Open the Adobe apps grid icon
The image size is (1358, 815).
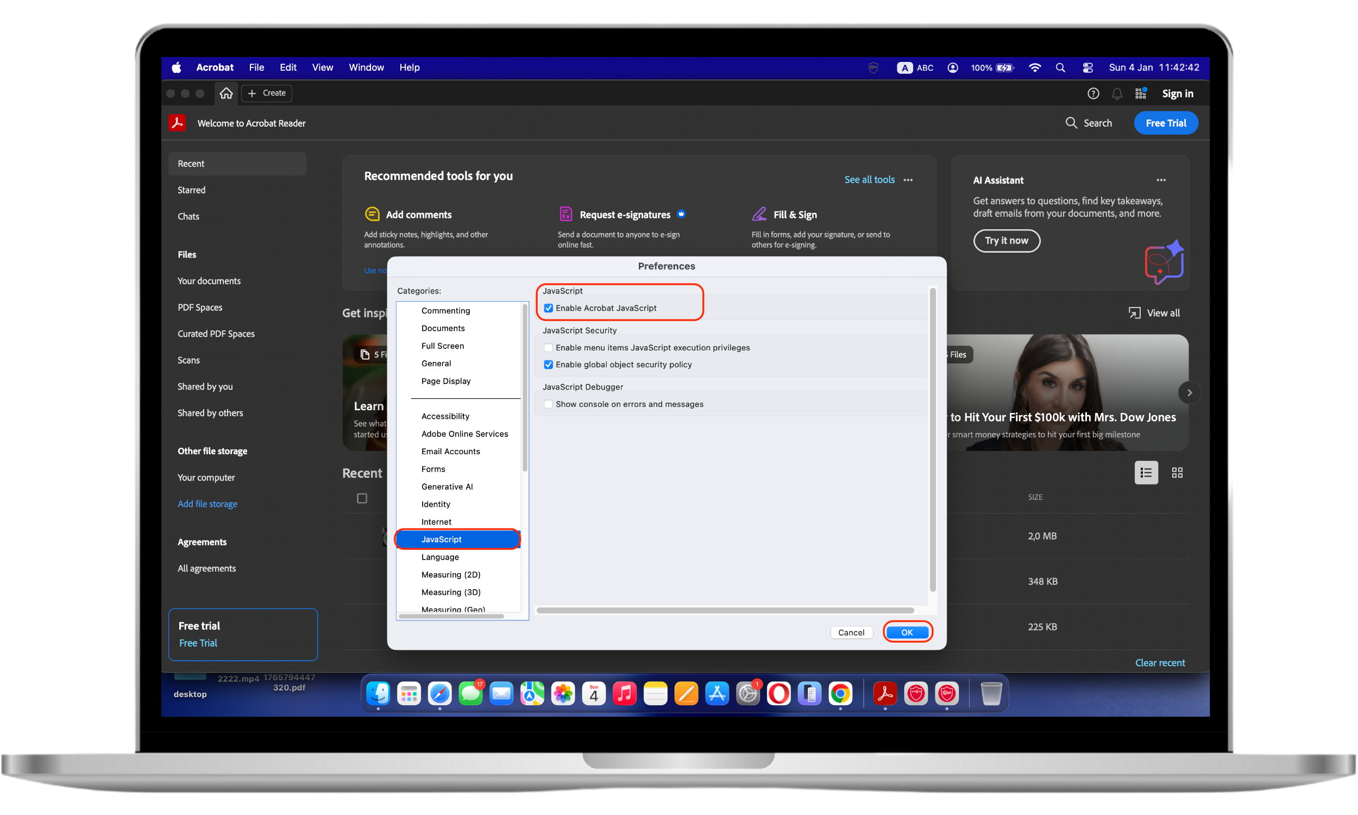pos(1141,93)
